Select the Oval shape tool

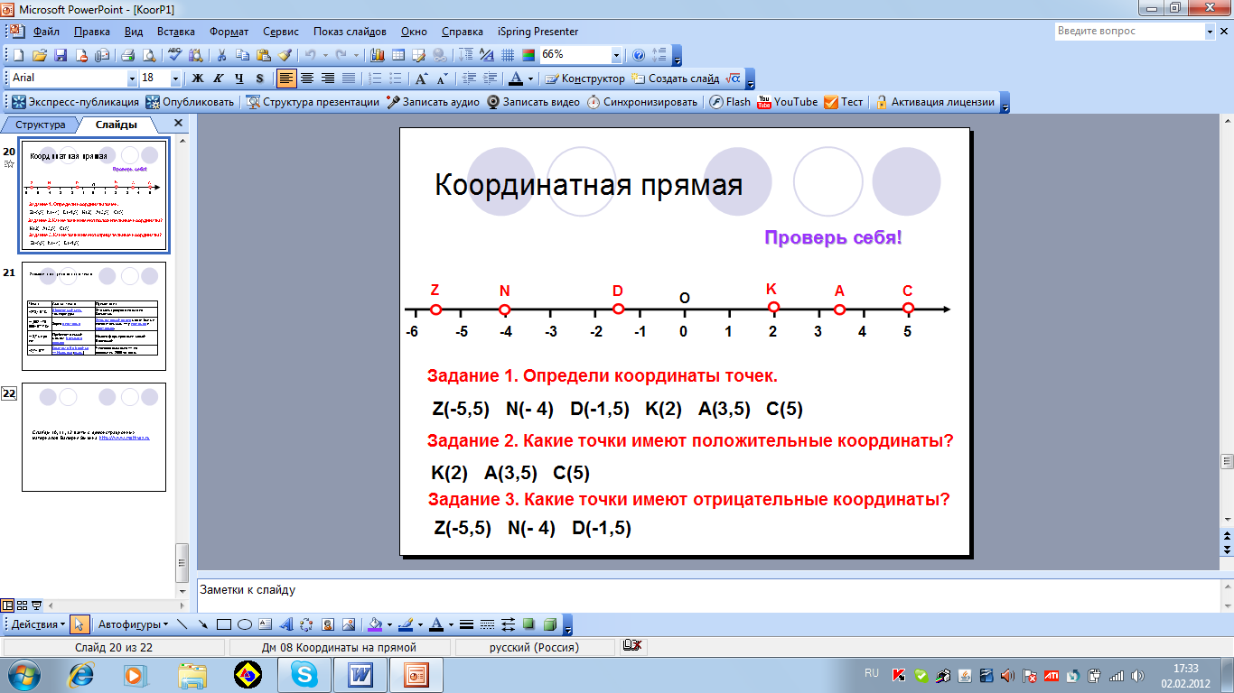[x=244, y=624]
